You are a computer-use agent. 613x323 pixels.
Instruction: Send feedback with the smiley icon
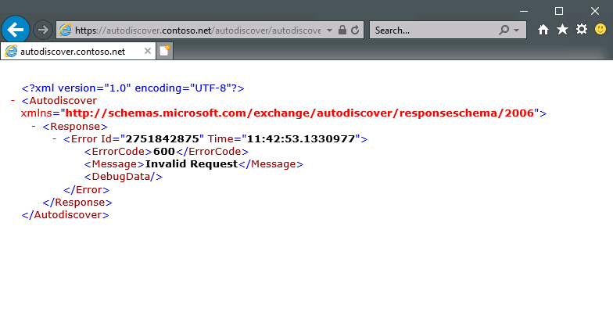click(600, 29)
